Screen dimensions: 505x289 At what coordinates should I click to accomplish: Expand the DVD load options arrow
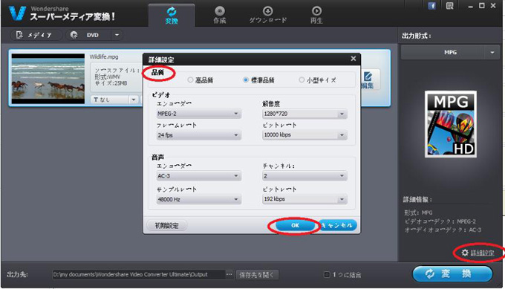117,35
